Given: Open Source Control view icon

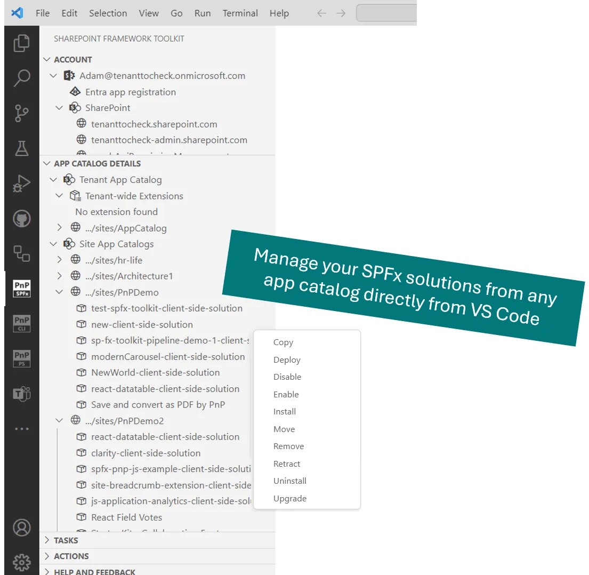Looking at the screenshot, I should [x=21, y=113].
